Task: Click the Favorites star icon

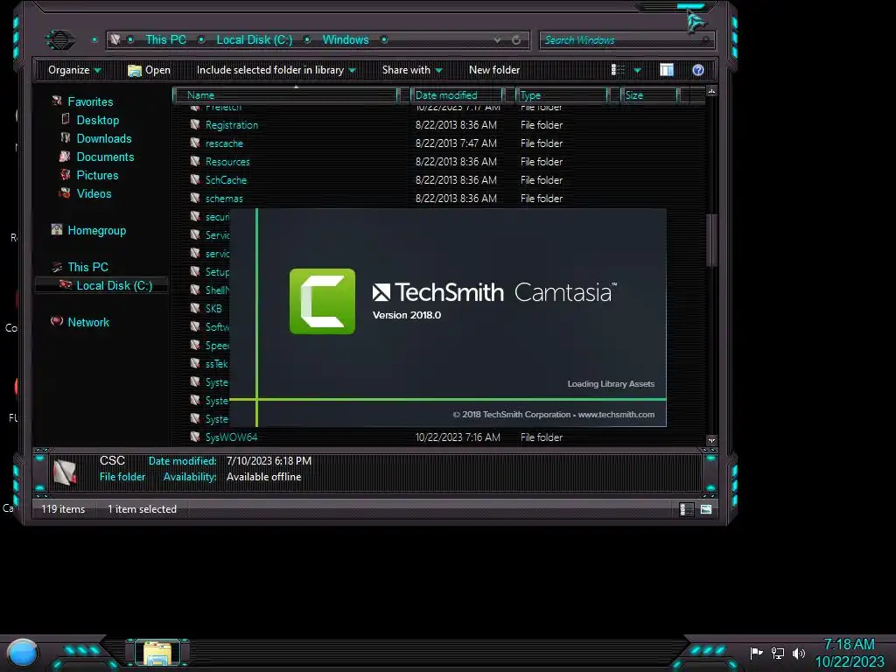Action: coord(57,101)
